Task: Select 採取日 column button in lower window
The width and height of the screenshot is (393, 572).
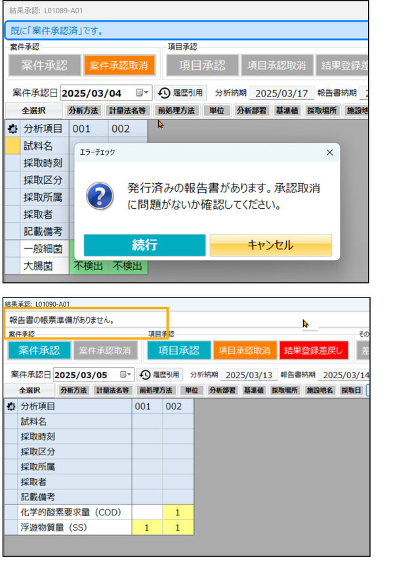Action: [351, 390]
